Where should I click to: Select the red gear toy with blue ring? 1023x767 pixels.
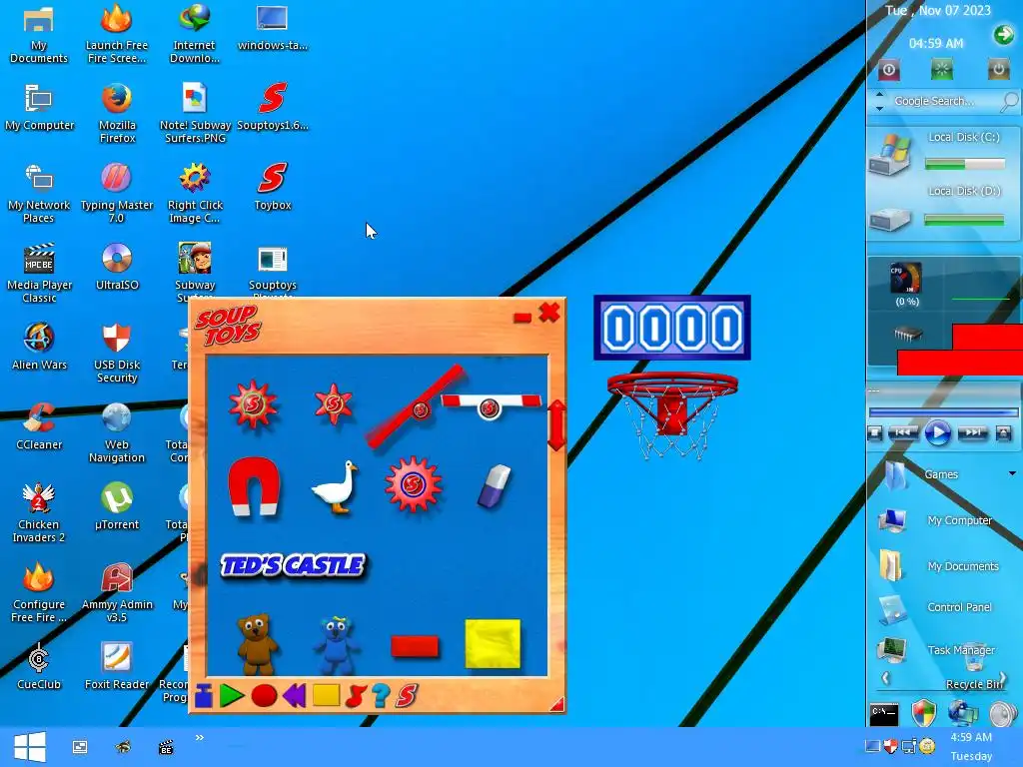coord(414,484)
